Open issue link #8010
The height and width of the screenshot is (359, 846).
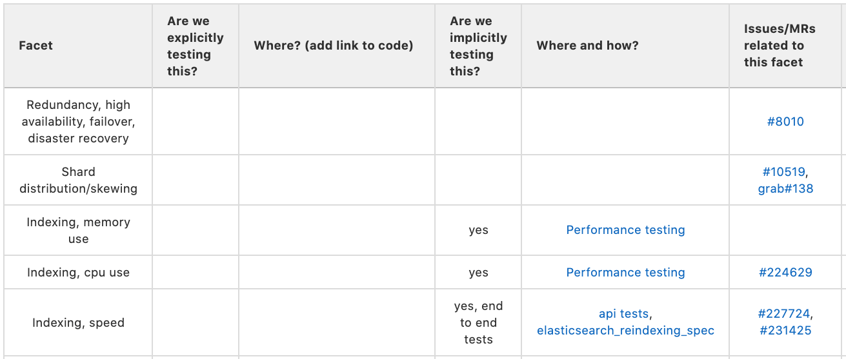coord(785,121)
